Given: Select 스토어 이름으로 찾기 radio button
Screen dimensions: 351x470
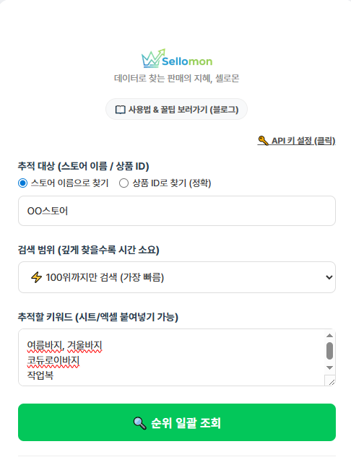Looking at the screenshot, I should (x=23, y=183).
